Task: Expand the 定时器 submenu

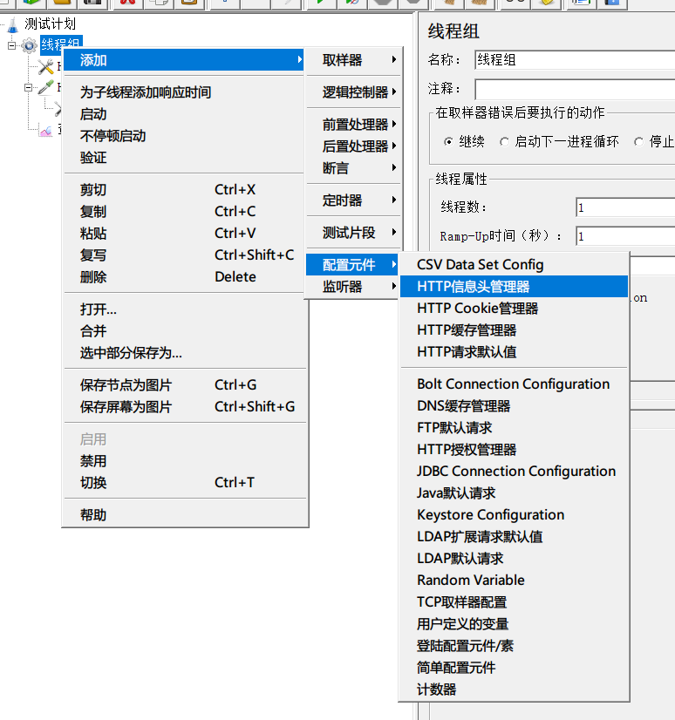Action: tap(354, 200)
